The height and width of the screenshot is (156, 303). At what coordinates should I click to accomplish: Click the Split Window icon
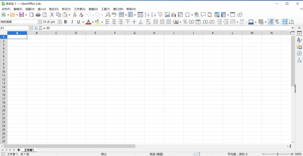233,15
